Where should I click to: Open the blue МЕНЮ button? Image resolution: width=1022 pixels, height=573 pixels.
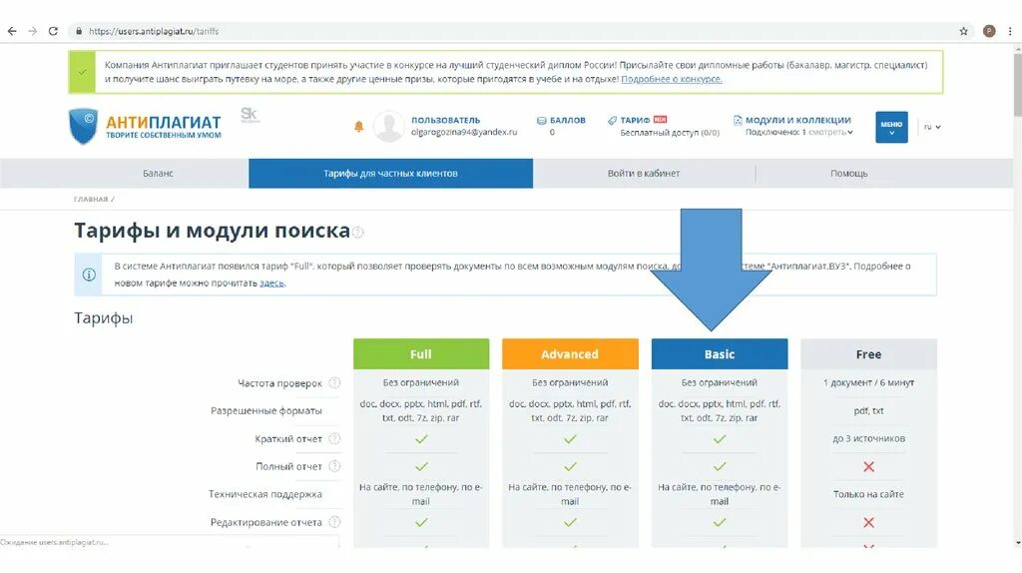(x=891, y=127)
